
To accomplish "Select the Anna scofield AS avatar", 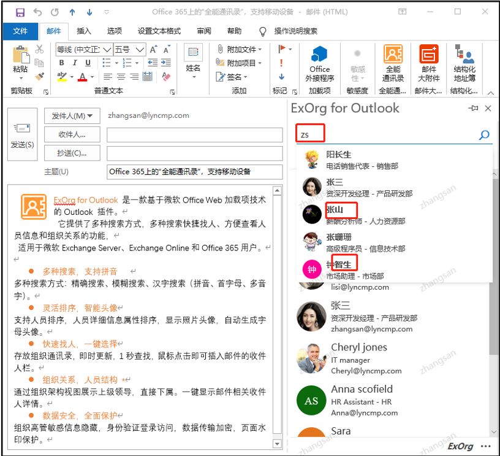I will coord(311,400).
